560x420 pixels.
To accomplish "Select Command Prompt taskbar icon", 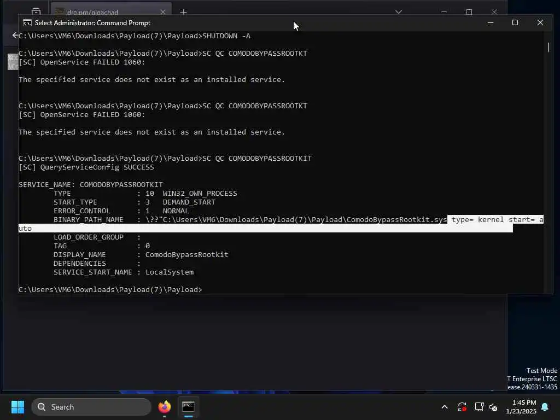I will click(x=188, y=407).
